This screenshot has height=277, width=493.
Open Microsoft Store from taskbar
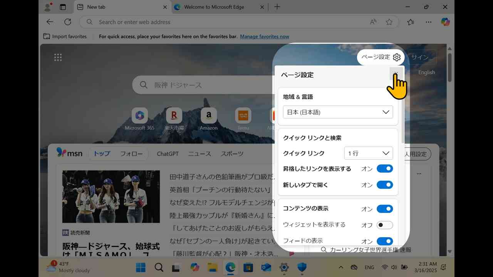[x=248, y=267]
